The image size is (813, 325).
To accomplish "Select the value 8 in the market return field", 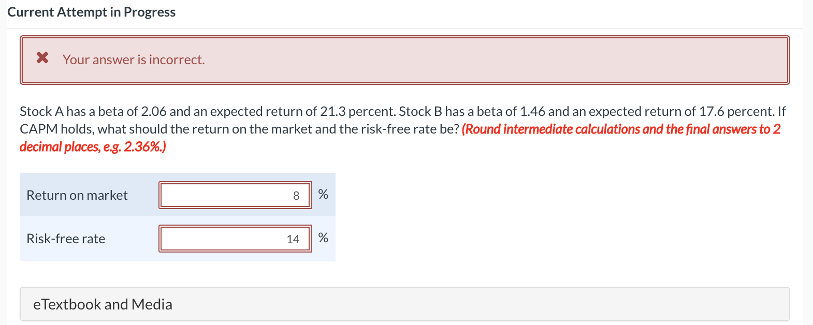I will 296,196.
